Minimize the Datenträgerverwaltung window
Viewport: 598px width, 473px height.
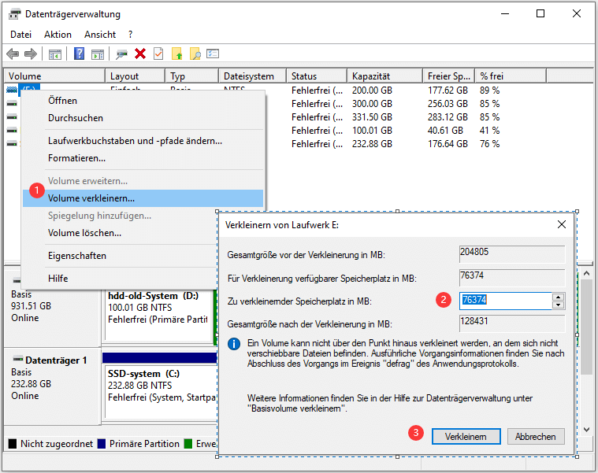[x=505, y=13]
